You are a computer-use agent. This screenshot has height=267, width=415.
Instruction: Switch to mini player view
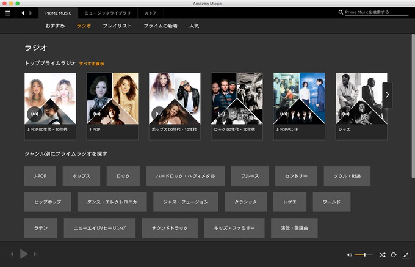pos(406,255)
